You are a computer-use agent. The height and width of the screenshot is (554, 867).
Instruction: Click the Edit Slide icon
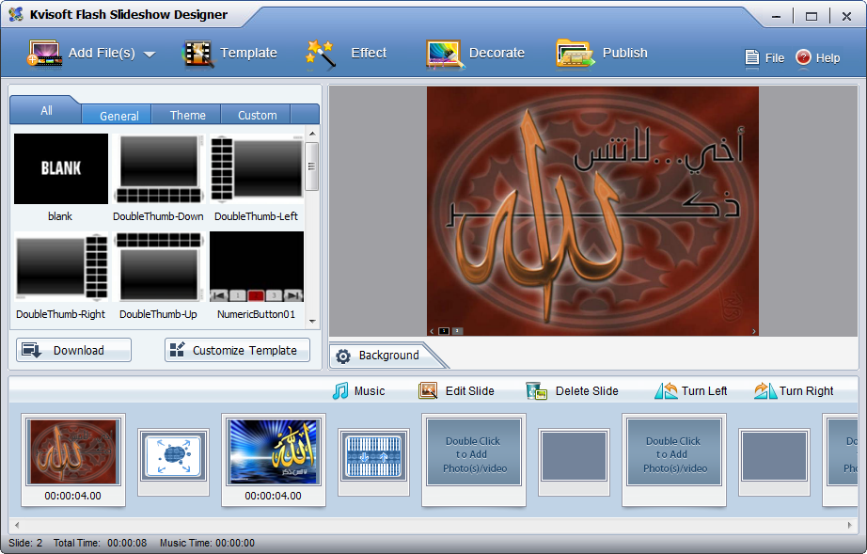click(428, 391)
